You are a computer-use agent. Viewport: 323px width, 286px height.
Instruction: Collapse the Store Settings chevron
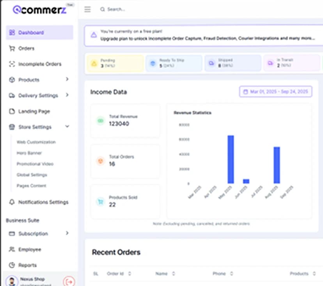67,126
